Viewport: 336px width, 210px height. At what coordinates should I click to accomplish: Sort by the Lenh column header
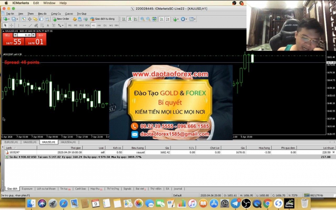(x=20, y=148)
